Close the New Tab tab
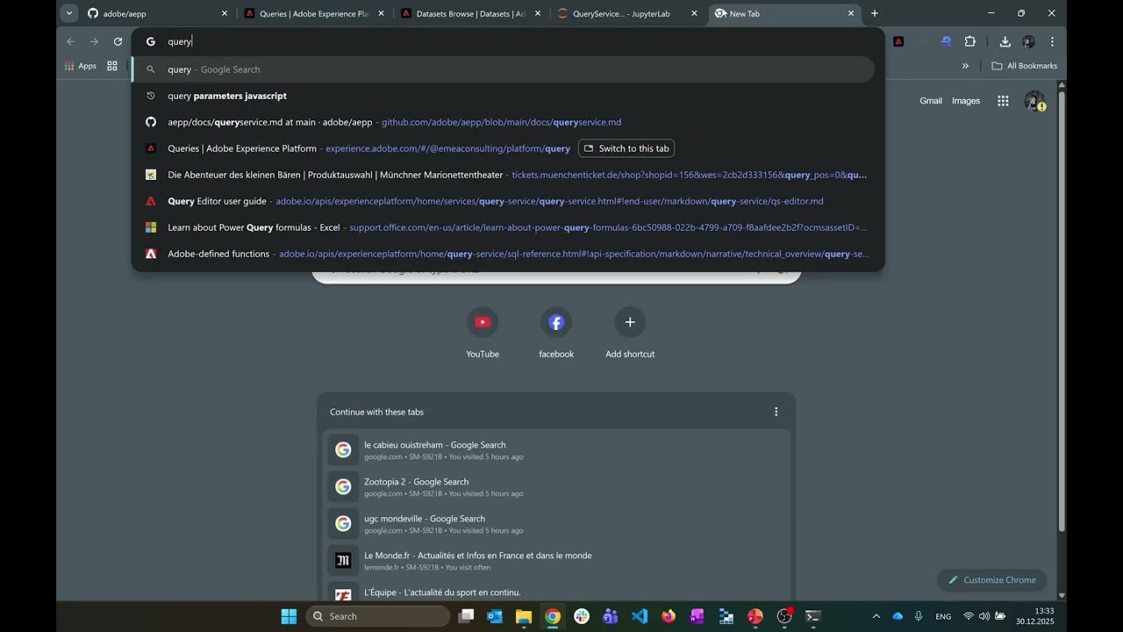1123x632 pixels. tap(850, 13)
